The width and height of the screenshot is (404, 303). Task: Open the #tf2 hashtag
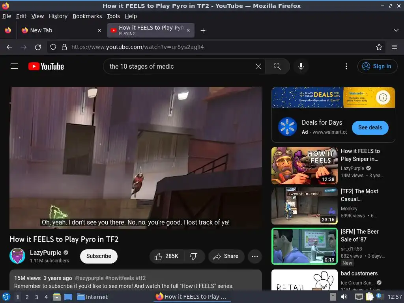tap(141, 278)
